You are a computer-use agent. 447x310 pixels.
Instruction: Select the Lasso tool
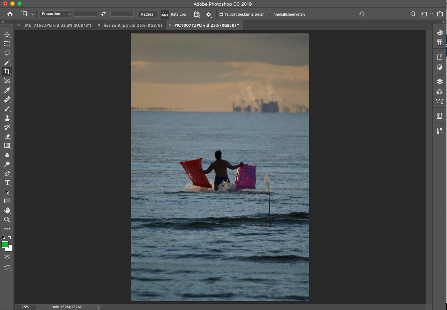[7, 53]
